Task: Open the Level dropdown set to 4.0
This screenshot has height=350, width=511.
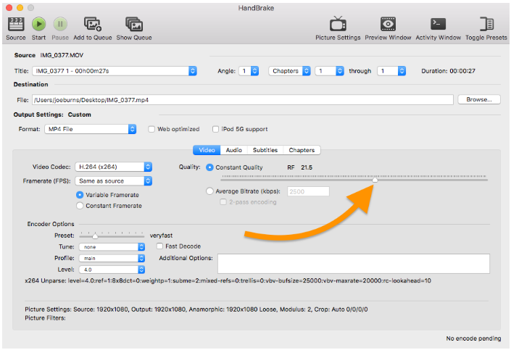Action: 112,270
